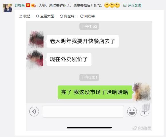Click the 下午2:01 timestamp label
This screenshot has height=137, width=166.
pyautogui.click(x=89, y=78)
